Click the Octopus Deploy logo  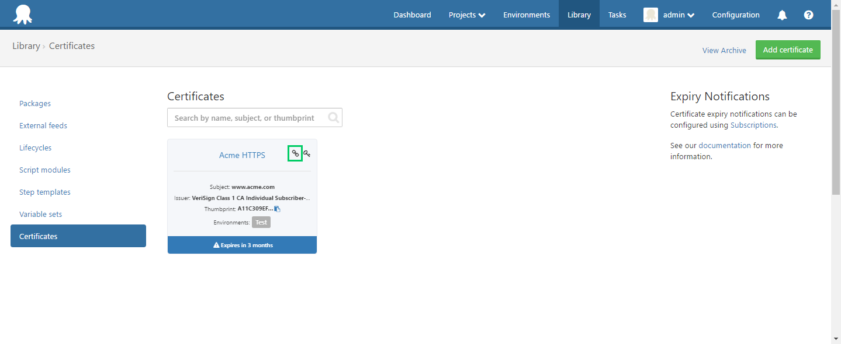click(23, 15)
